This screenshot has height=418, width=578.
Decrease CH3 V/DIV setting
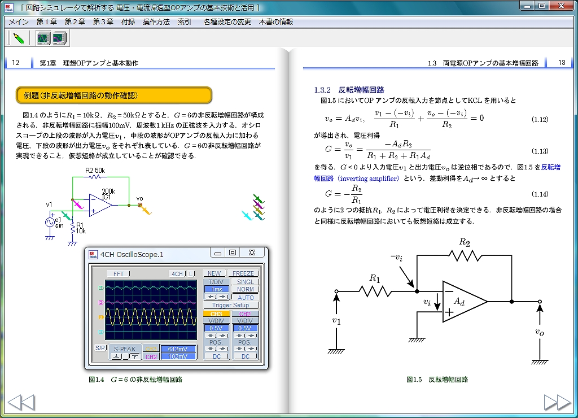tap(211, 336)
